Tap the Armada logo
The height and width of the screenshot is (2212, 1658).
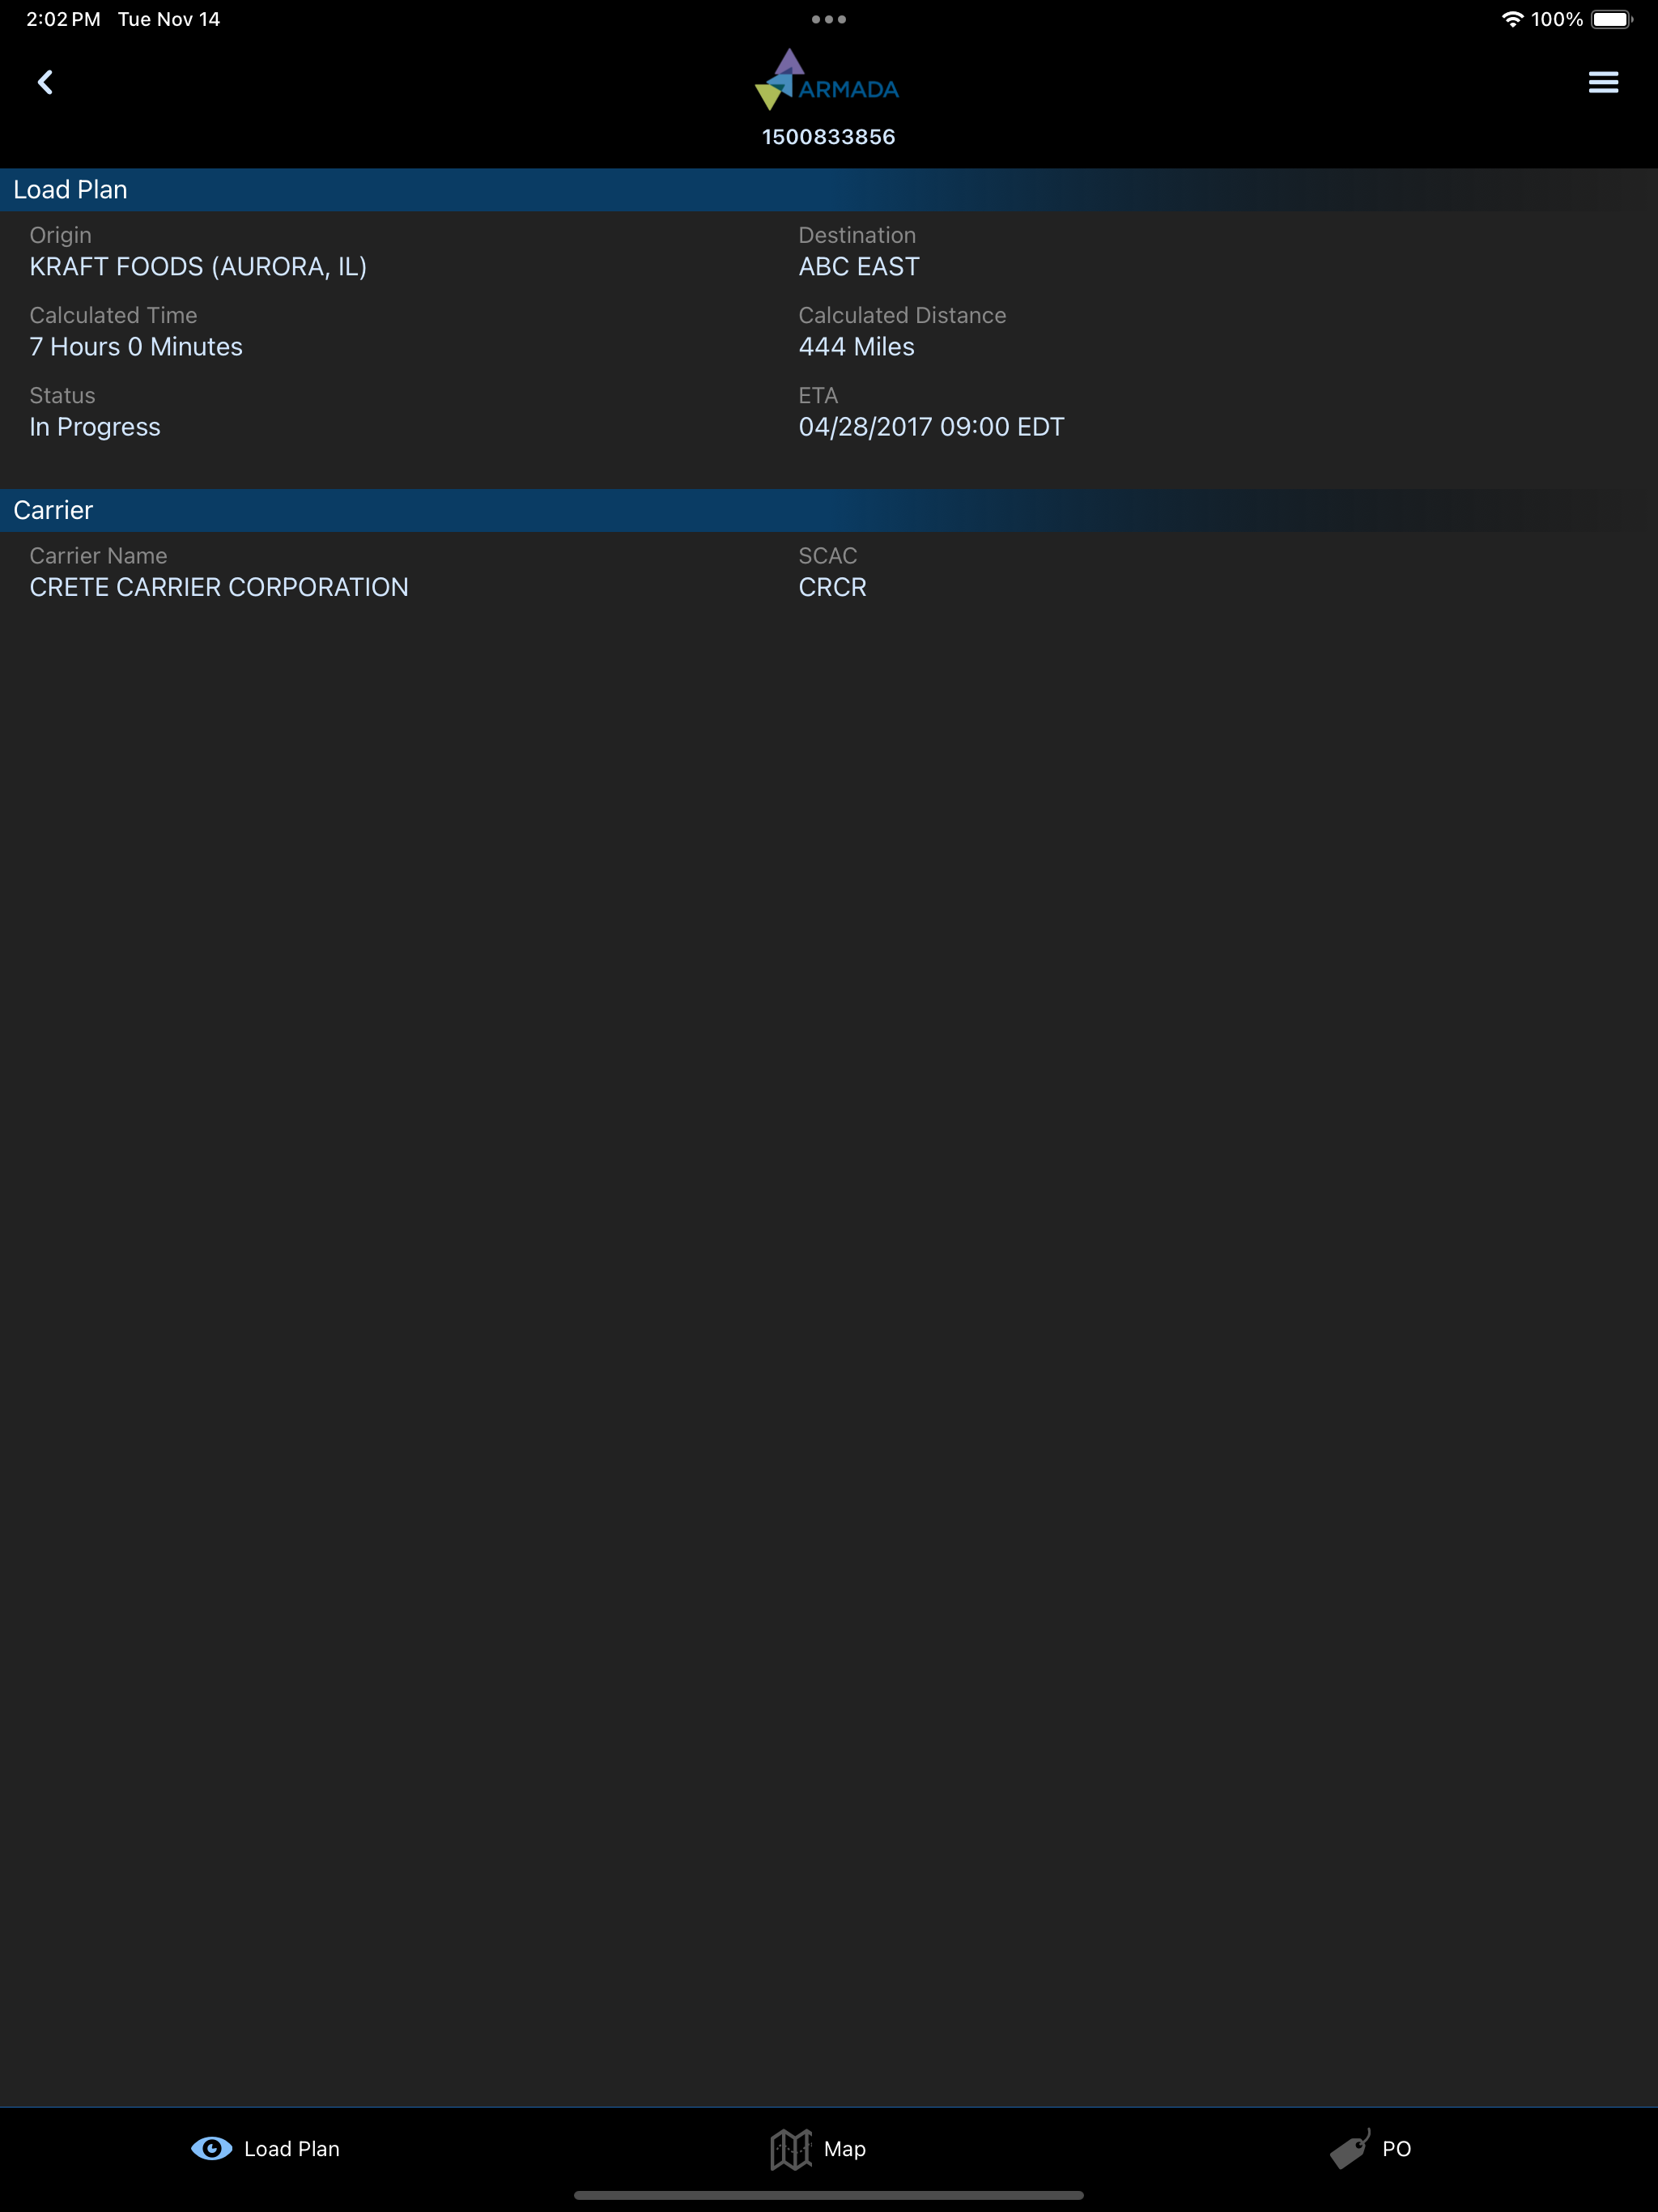point(827,80)
